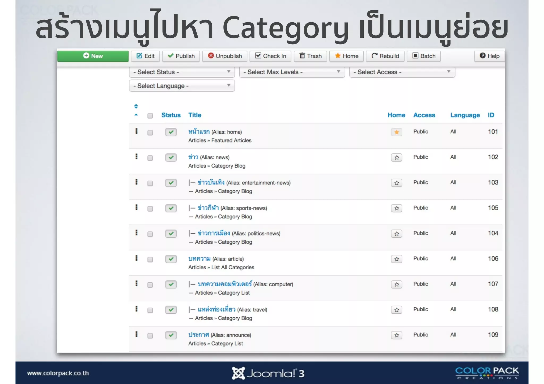The height and width of the screenshot is (384, 544).
Task: Click drag handle of announce row
Action: click(x=137, y=334)
